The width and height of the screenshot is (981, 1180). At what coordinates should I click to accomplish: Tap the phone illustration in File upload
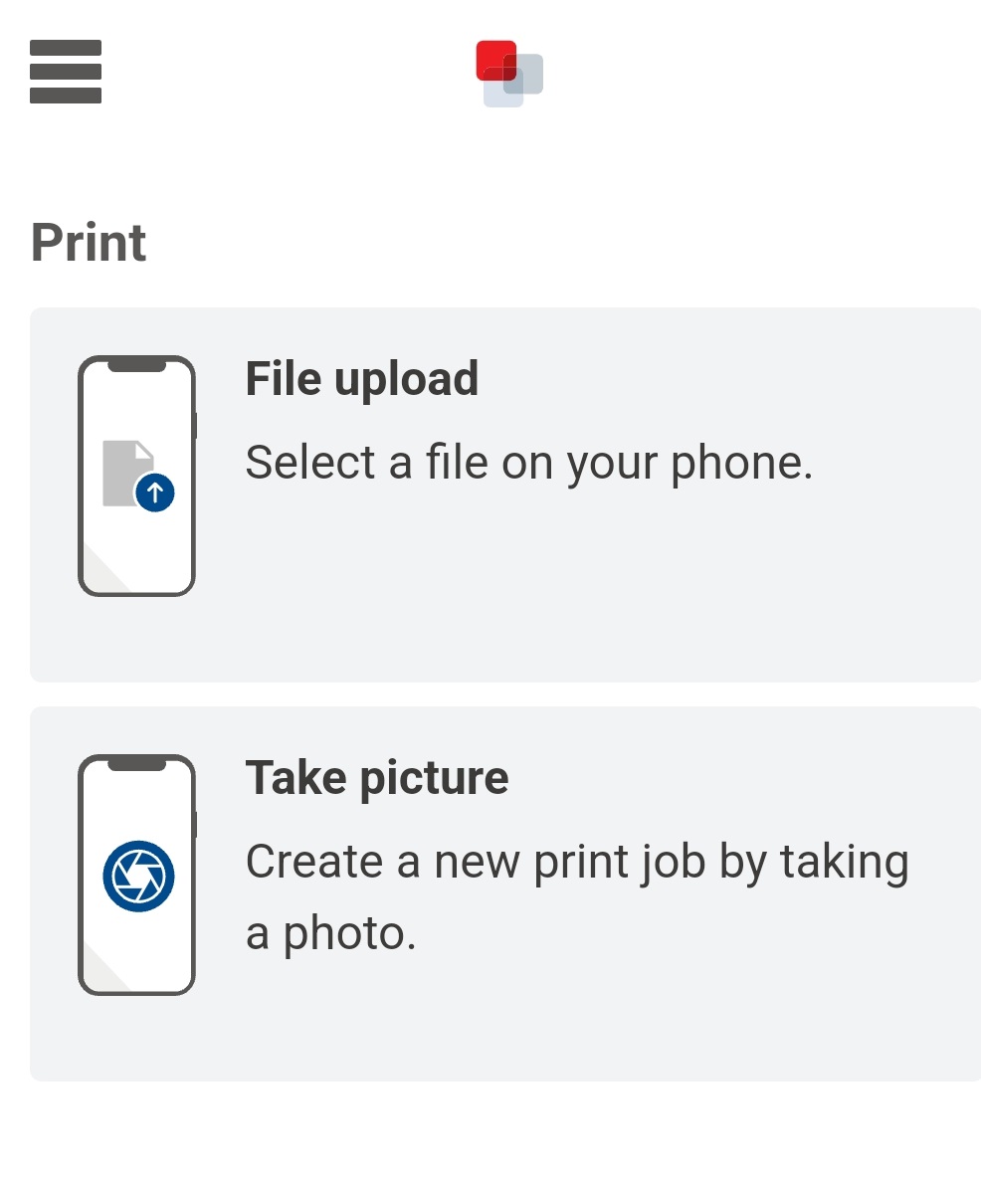click(x=137, y=476)
